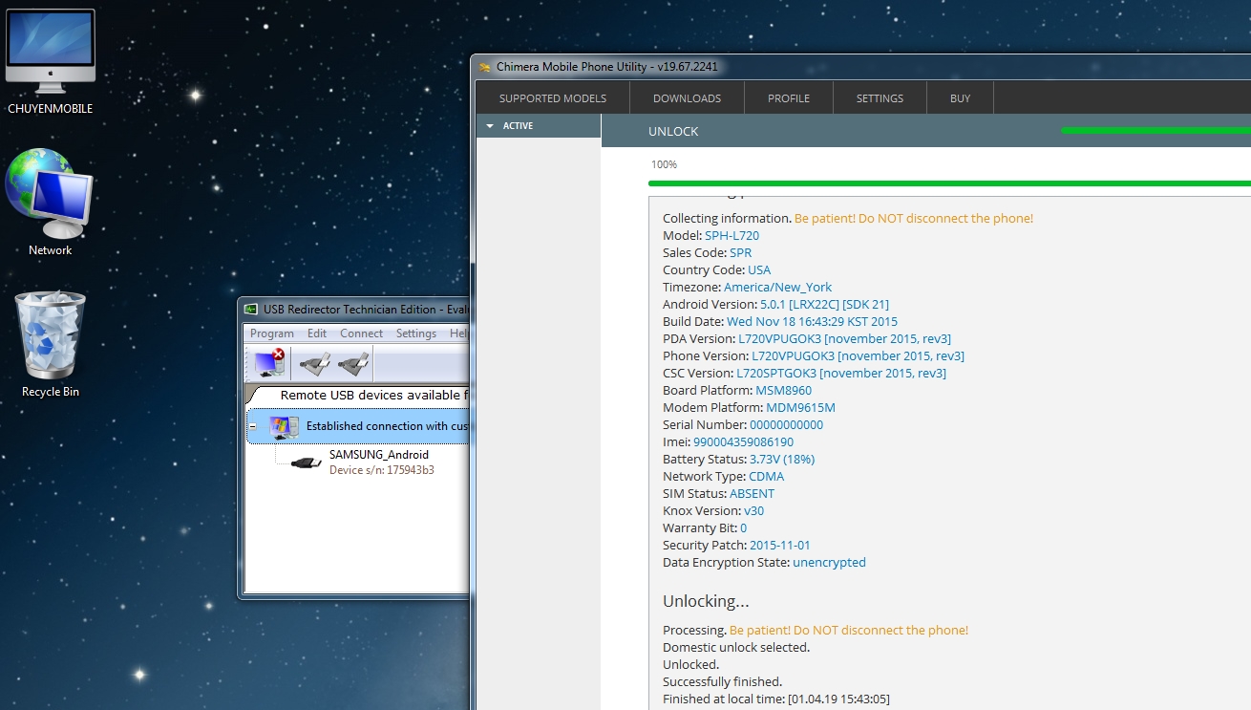Viewport: 1251px width, 710px height.
Task: Click the Chimera title bar logo icon
Action: [484, 68]
